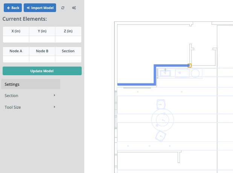Expand the Tool Size submenu
Screen dimensions: 233x173
[30, 107]
